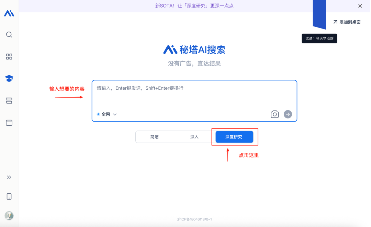Click the 试试：今天学点啥 tooltip
The width and height of the screenshot is (371, 227).
(x=319, y=38)
